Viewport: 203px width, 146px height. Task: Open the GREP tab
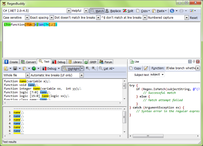91,62
